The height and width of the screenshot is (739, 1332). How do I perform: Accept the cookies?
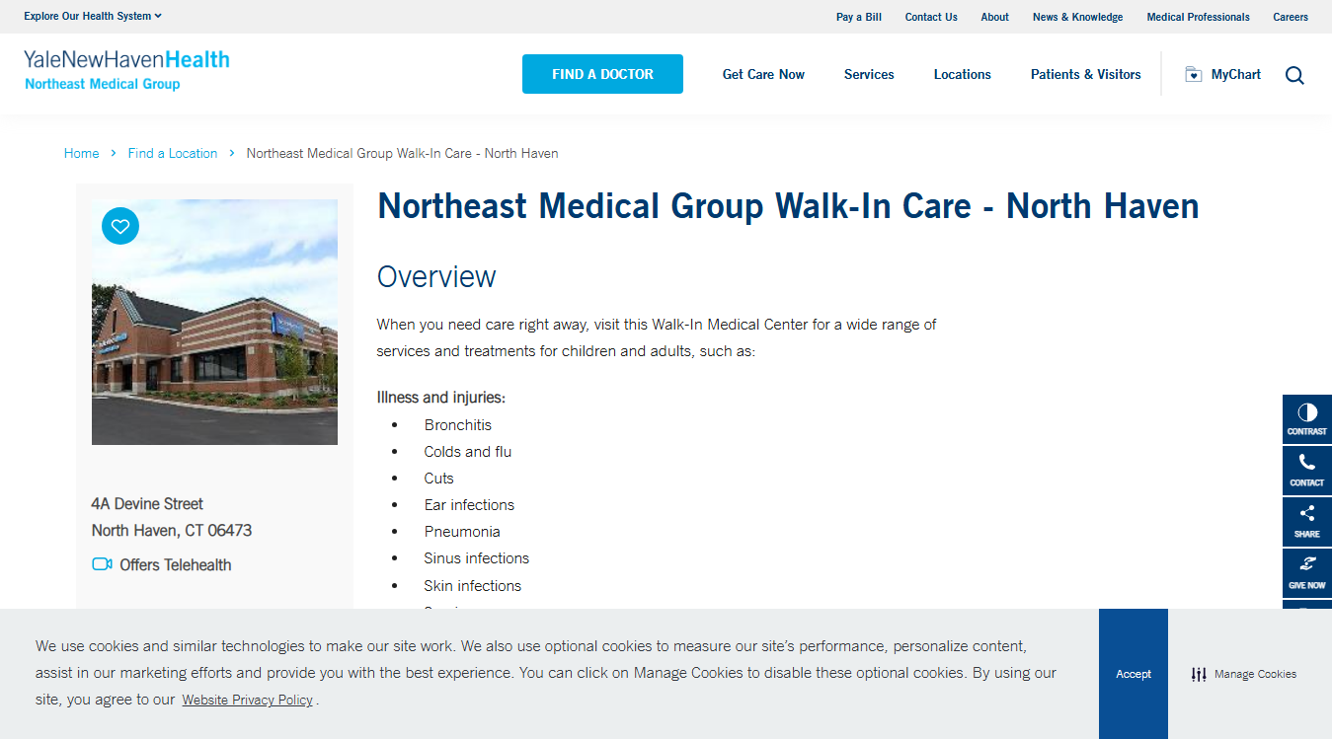click(1134, 674)
